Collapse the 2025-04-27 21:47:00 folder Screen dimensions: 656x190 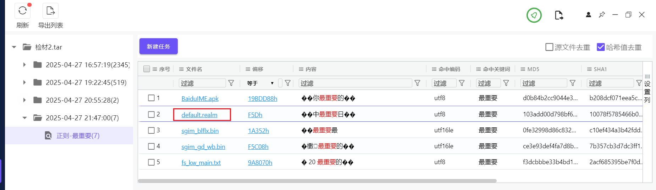24,118
